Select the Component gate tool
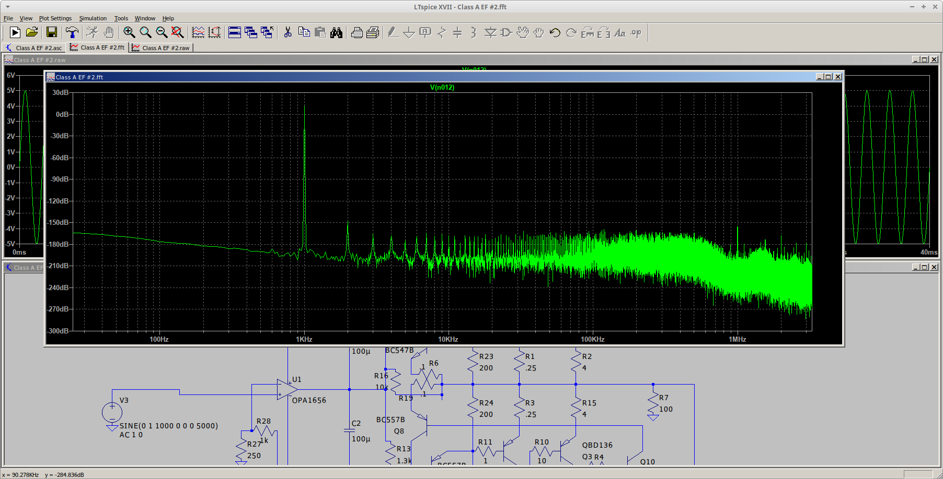Image resolution: width=943 pixels, height=479 pixels. 506,32
